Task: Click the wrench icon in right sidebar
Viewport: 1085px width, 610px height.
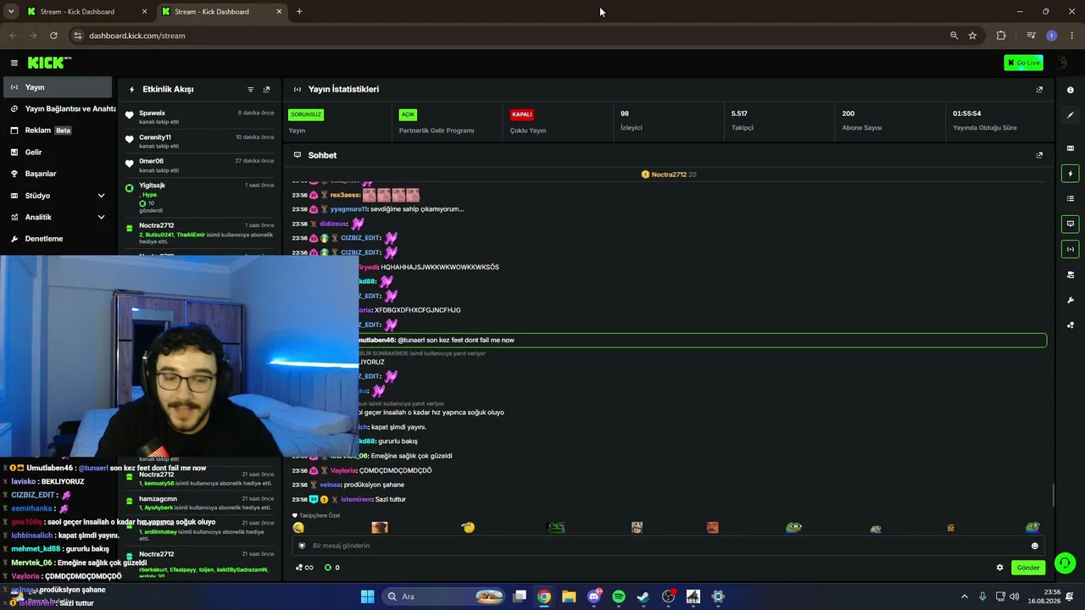Action: 1070,300
